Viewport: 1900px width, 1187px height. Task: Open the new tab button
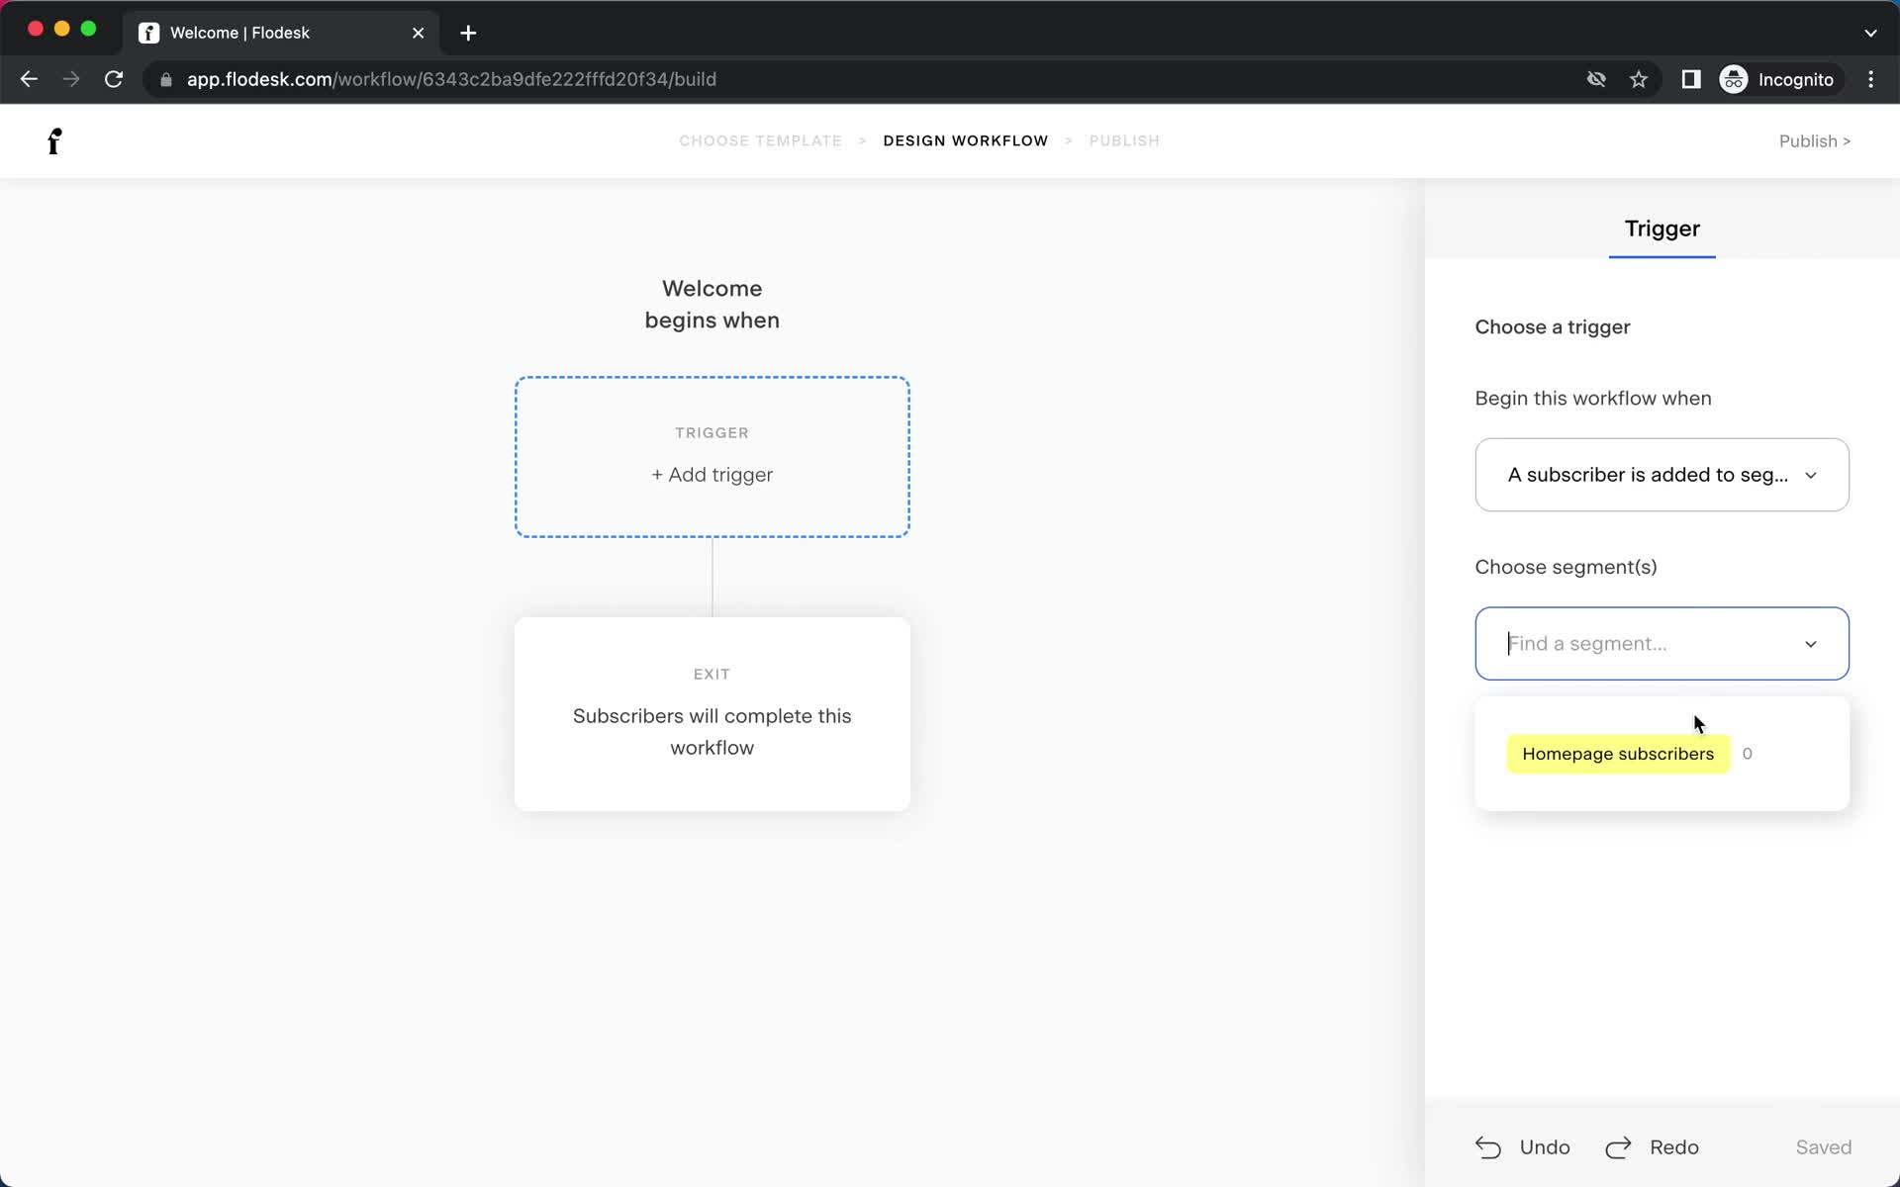tap(468, 33)
